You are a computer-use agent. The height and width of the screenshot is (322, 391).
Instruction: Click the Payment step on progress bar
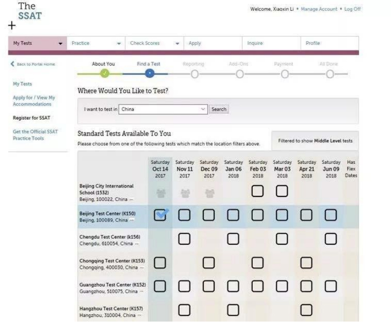284,73
